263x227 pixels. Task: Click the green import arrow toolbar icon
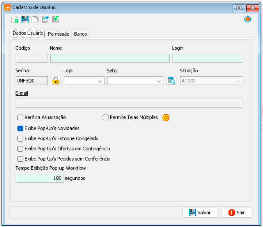click(x=55, y=20)
